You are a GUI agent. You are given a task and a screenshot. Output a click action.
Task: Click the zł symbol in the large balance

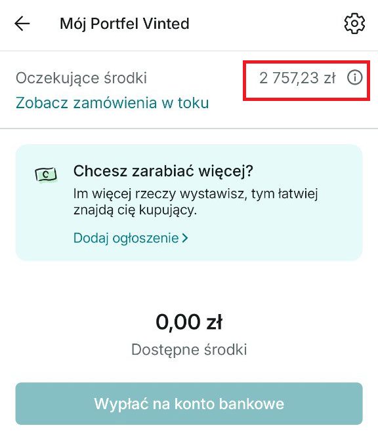[x=214, y=322]
